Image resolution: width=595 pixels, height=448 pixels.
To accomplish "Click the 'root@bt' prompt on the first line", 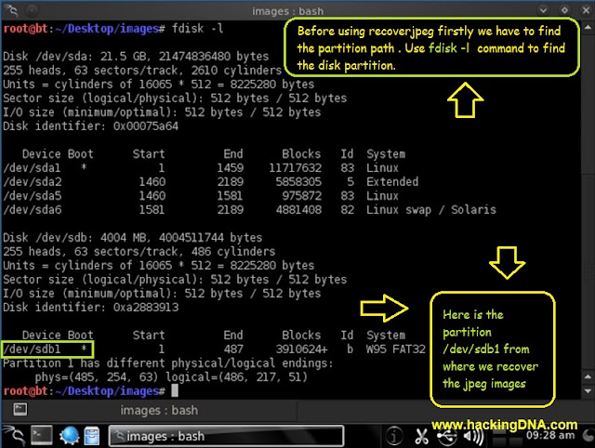I will pyautogui.click(x=25, y=29).
